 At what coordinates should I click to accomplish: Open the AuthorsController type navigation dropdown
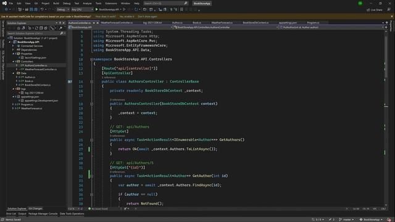(x=226, y=27)
